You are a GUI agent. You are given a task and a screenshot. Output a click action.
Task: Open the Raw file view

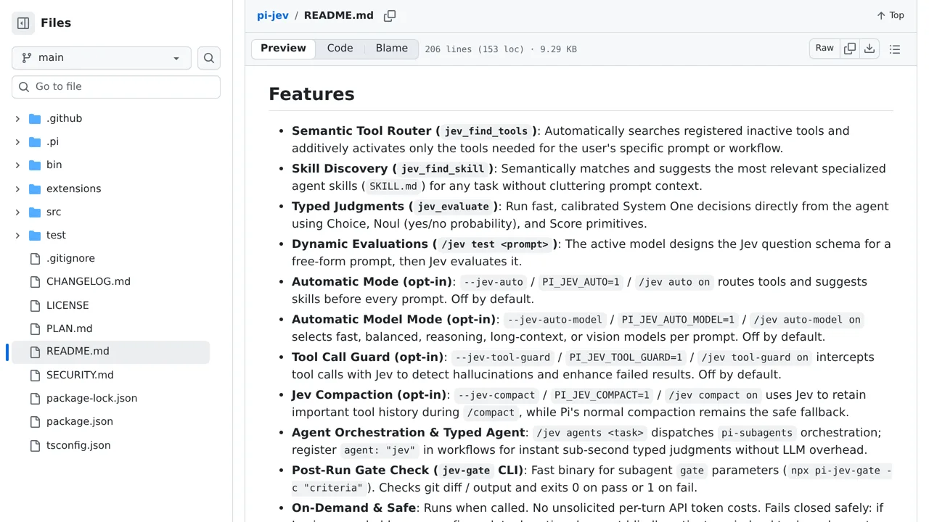click(824, 49)
